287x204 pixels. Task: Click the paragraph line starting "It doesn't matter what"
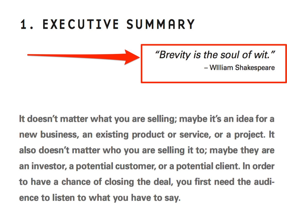[147, 119]
